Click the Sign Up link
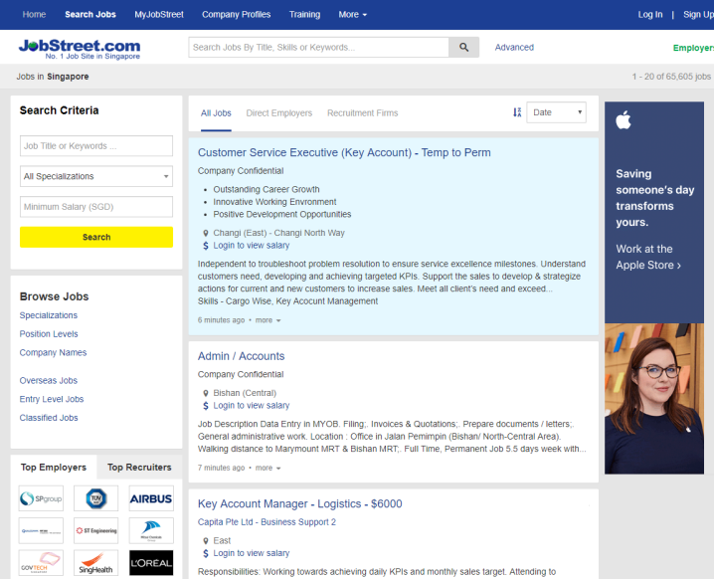This screenshot has width=714, height=579. point(698,15)
